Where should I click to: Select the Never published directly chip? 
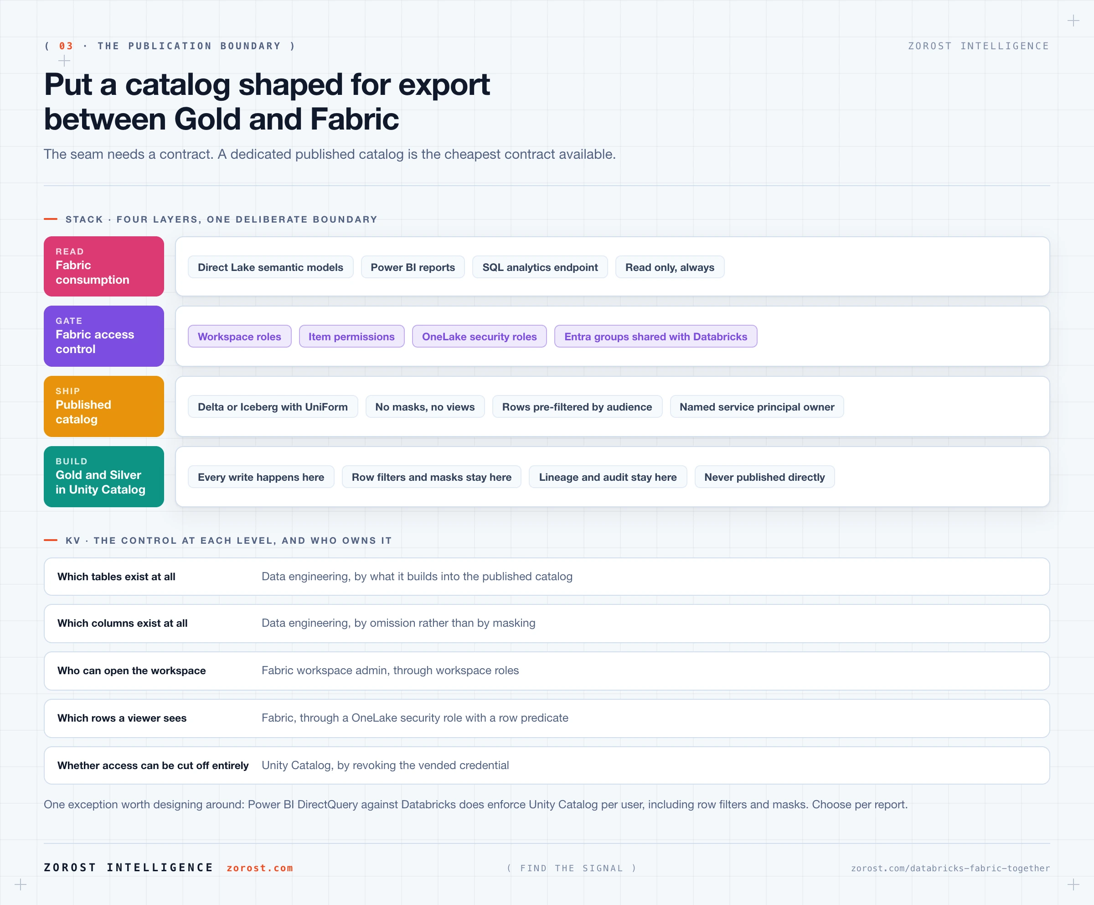click(x=764, y=477)
